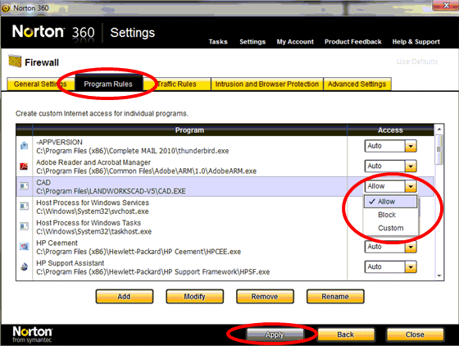Choose Block in the access list
Viewport: 459px width, 346px height.
point(390,215)
